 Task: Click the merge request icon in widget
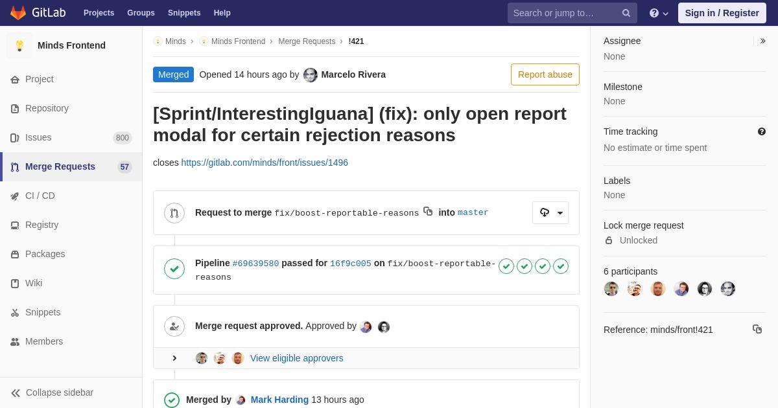point(174,213)
